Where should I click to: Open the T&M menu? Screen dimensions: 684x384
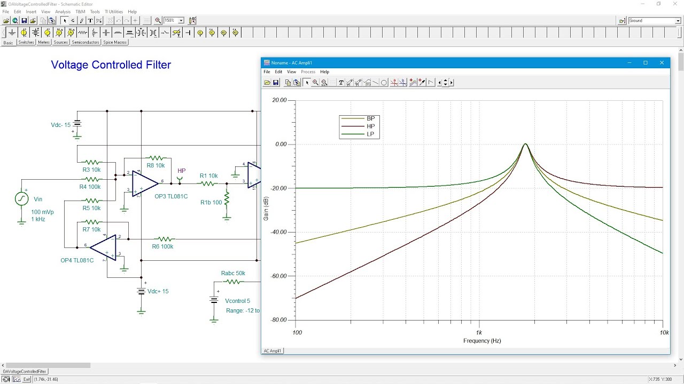click(x=80, y=12)
